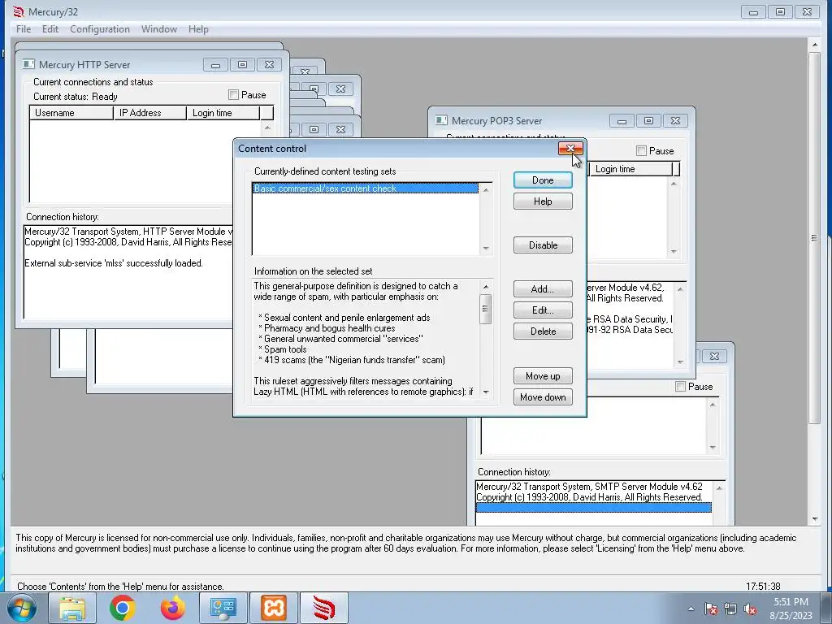This screenshot has width=832, height=624.
Task: Maximize the Mercury HTTP Server window
Action: (242, 65)
